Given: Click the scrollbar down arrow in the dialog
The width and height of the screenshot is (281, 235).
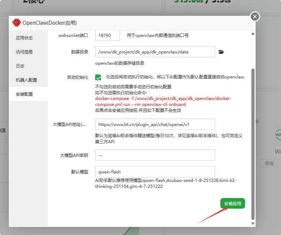Looking at the screenshot, I should pos(252,223).
